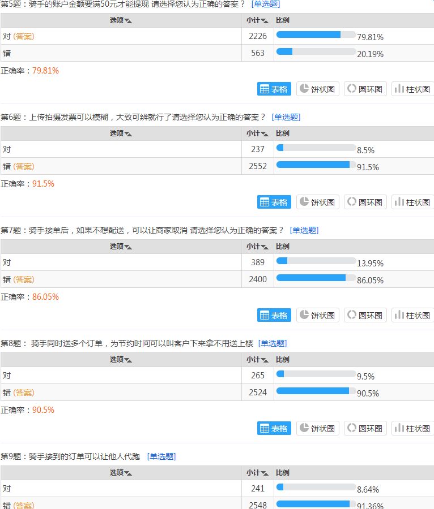The height and width of the screenshot is (509, 434).
Task: Show question 8 results as a pie chart (饼状图)
Action: (318, 428)
